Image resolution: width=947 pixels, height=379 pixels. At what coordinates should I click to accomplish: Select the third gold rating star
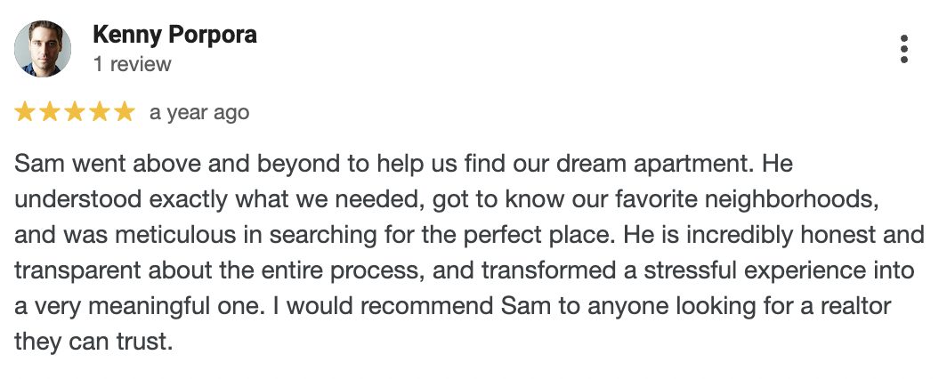pyautogui.click(x=74, y=111)
